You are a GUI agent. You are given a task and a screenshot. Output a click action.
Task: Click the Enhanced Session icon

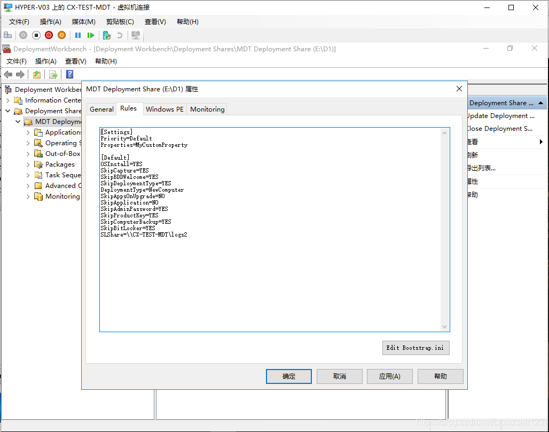pos(136,35)
